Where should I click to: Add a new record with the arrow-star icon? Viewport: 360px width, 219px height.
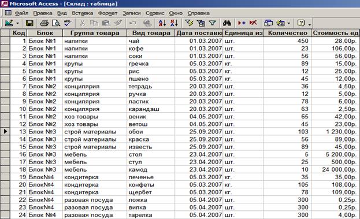pos(242,23)
